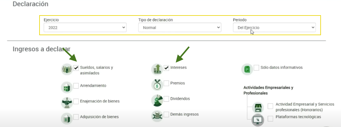Check the Plataformas tecnológicas checkbox

coord(270,119)
